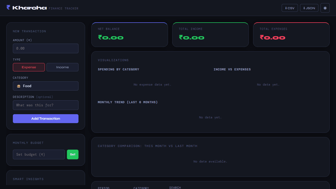Toggle the light/dark theme sun button
The height and width of the screenshot is (189, 336).
click(x=325, y=8)
